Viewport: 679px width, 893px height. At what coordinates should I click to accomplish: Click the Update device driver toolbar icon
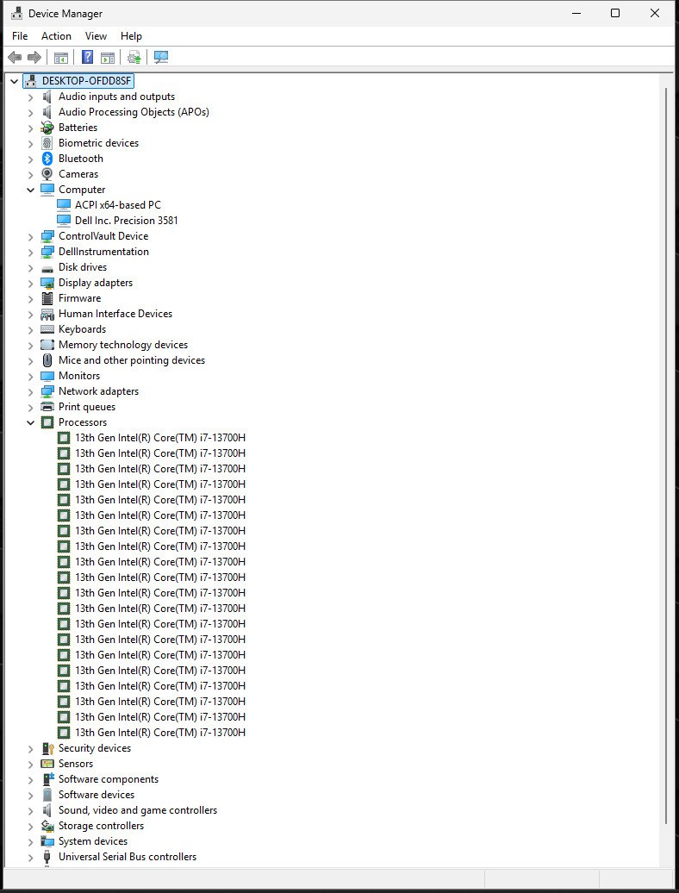pyautogui.click(x=134, y=57)
